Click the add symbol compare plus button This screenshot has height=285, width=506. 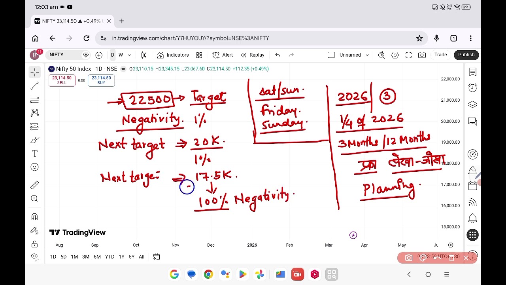click(x=99, y=55)
